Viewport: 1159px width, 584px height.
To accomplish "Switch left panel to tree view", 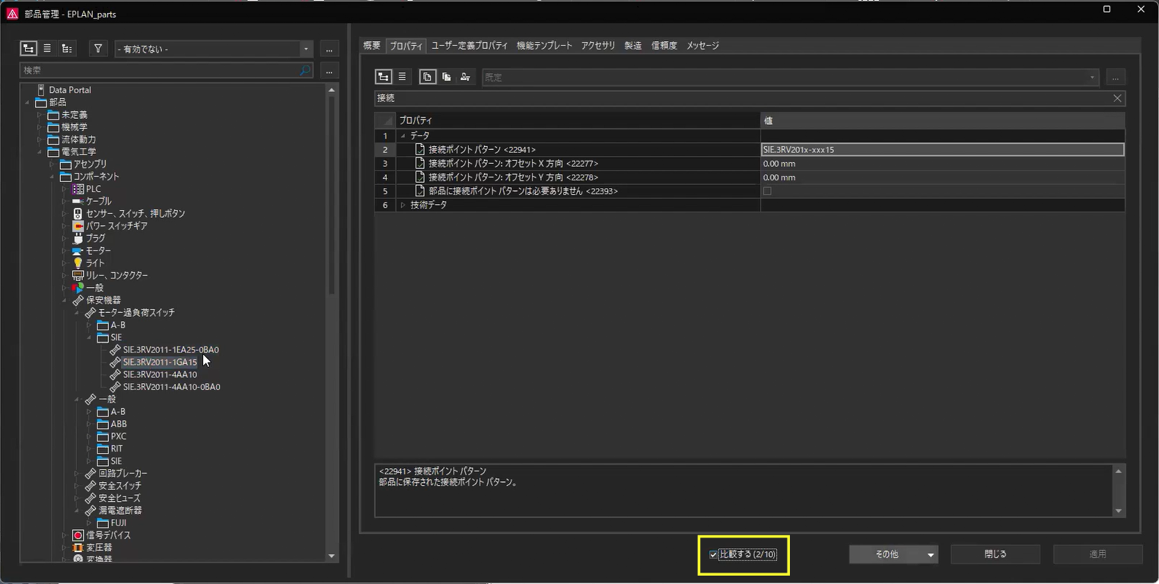I will [28, 49].
